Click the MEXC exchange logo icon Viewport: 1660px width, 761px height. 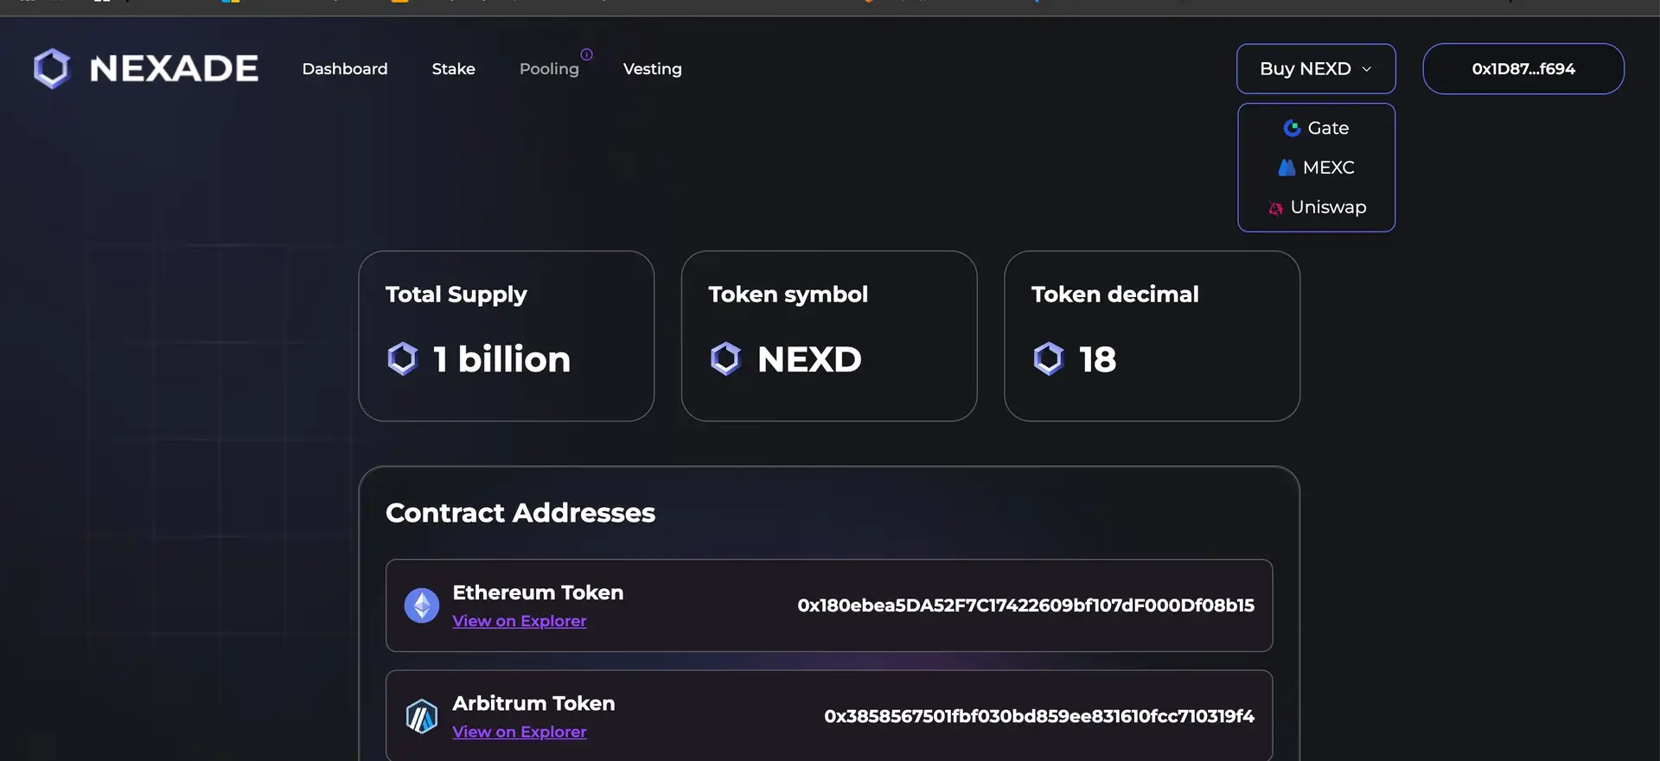pos(1286,168)
